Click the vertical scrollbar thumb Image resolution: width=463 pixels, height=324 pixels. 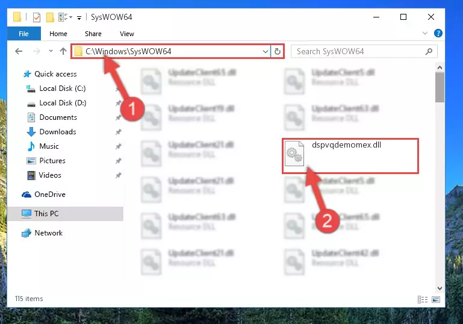coord(440,87)
